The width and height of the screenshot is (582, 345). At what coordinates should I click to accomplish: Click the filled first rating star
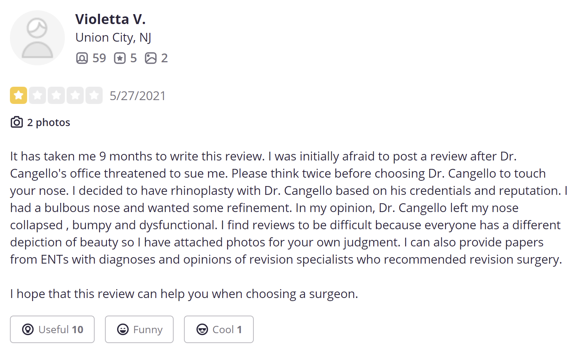coord(18,96)
